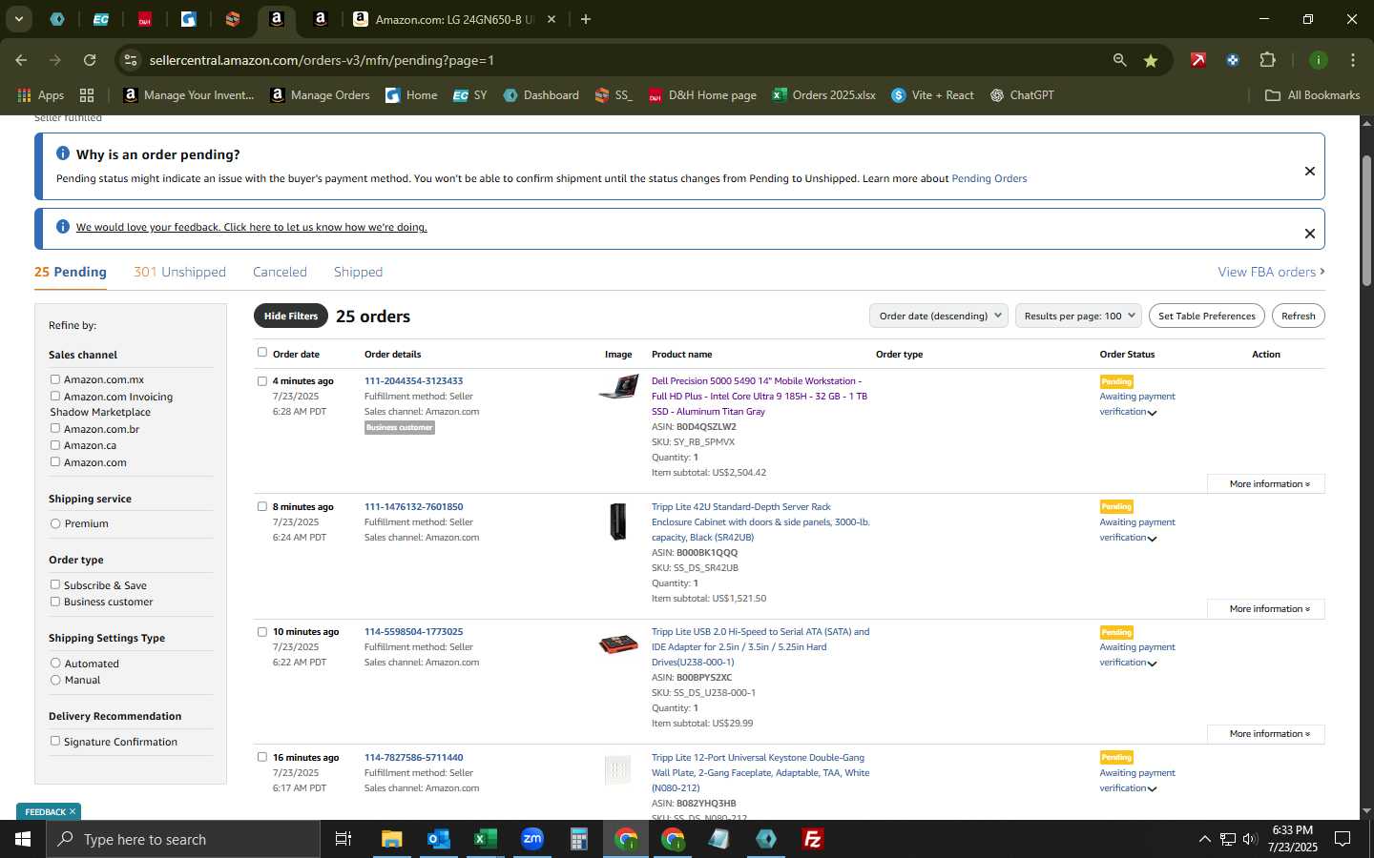1374x858 pixels.
Task: Open the Chrome three-dot menu
Action: tap(1352, 60)
